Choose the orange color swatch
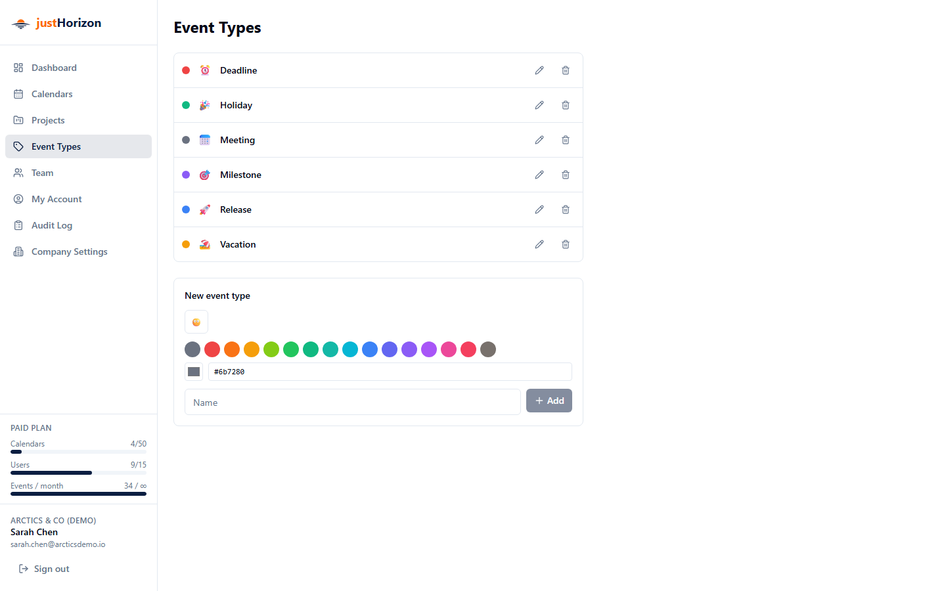This screenshot has height=591, width=946. point(232,349)
